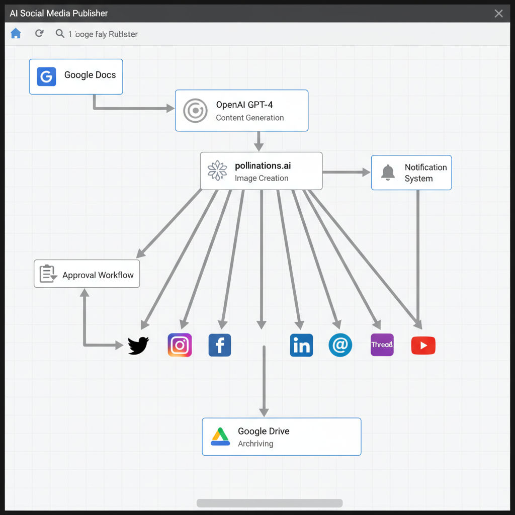
Task: Select the email @ icon
Action: pos(340,345)
